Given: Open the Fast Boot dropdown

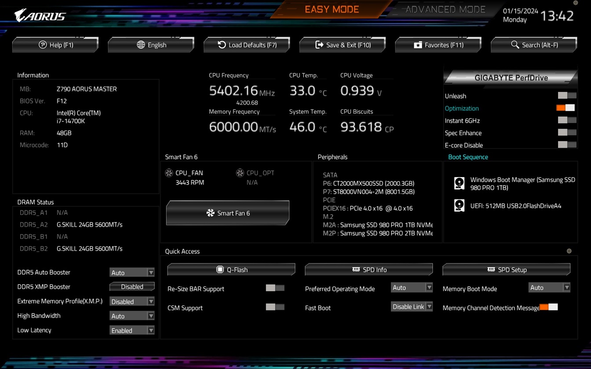Looking at the screenshot, I should (x=412, y=307).
